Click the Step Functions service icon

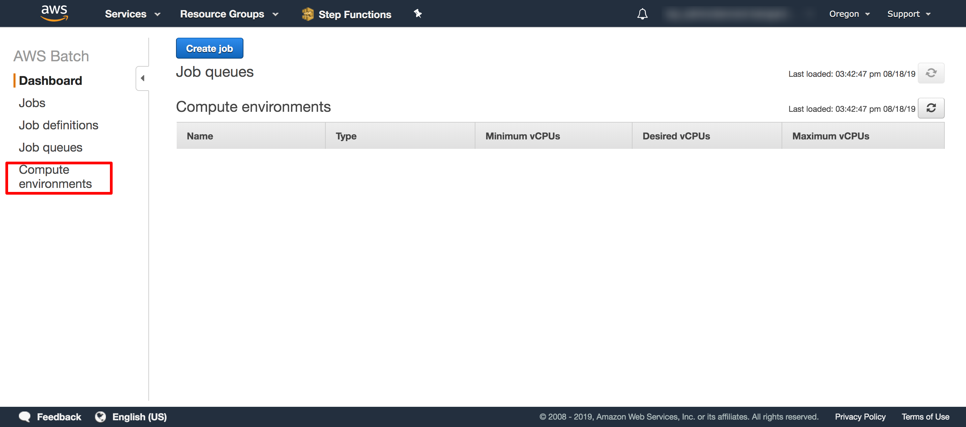pos(307,13)
